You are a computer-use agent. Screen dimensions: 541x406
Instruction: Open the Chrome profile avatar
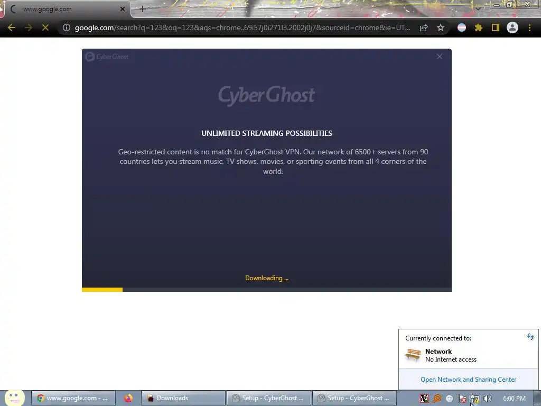[512, 27]
